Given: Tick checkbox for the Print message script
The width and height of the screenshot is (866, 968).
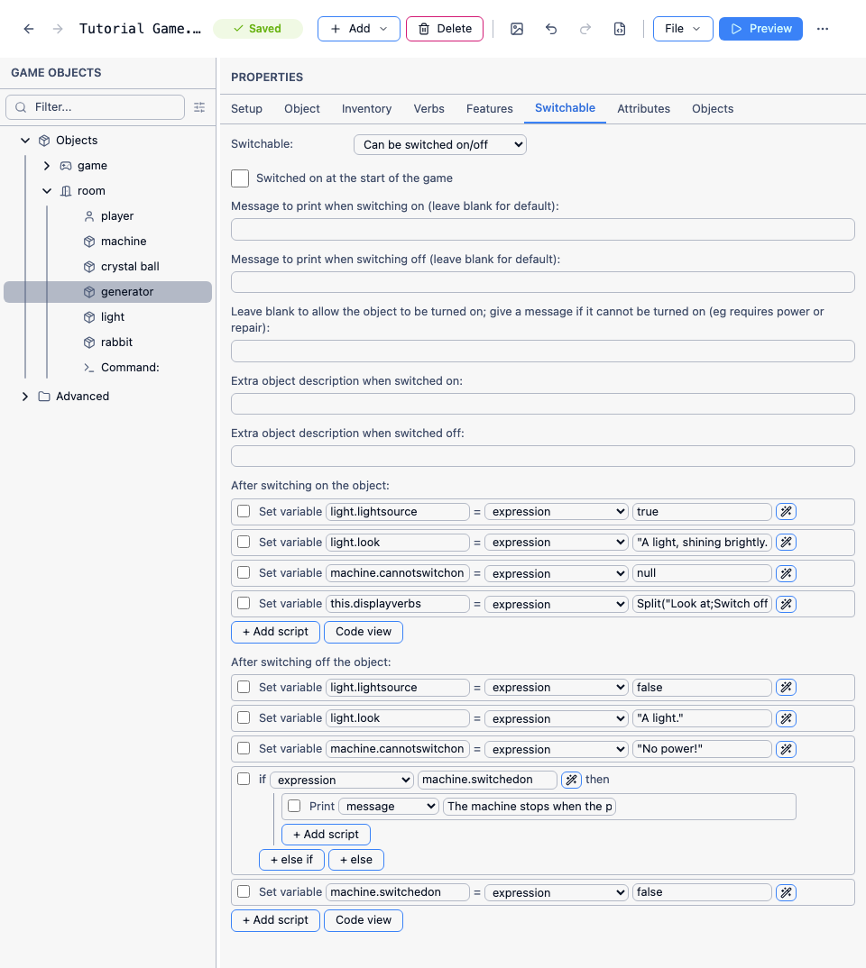Looking at the screenshot, I should coord(295,807).
